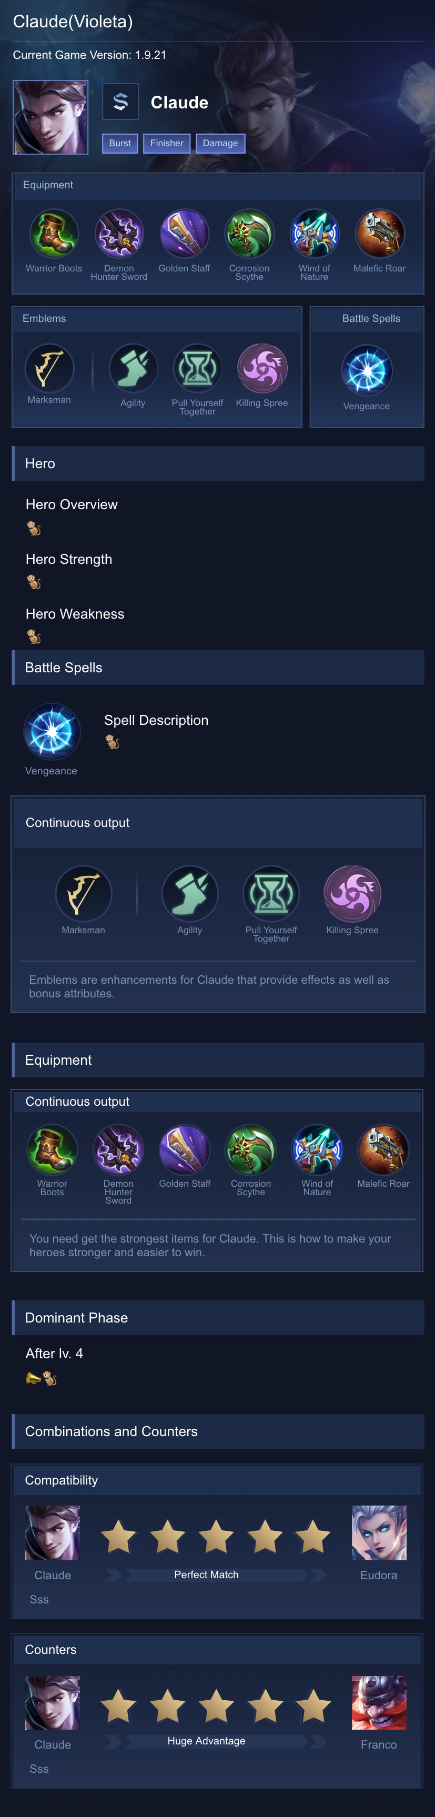Click Malefic Roar in the top Equipment panel
The width and height of the screenshot is (435, 1817).
(379, 234)
